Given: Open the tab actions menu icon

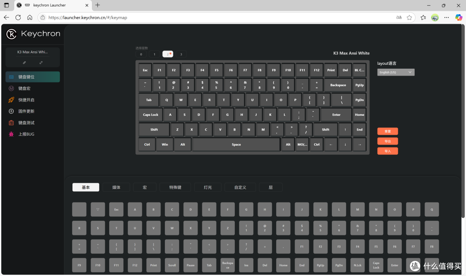Looking at the screenshot, I should point(6,5).
